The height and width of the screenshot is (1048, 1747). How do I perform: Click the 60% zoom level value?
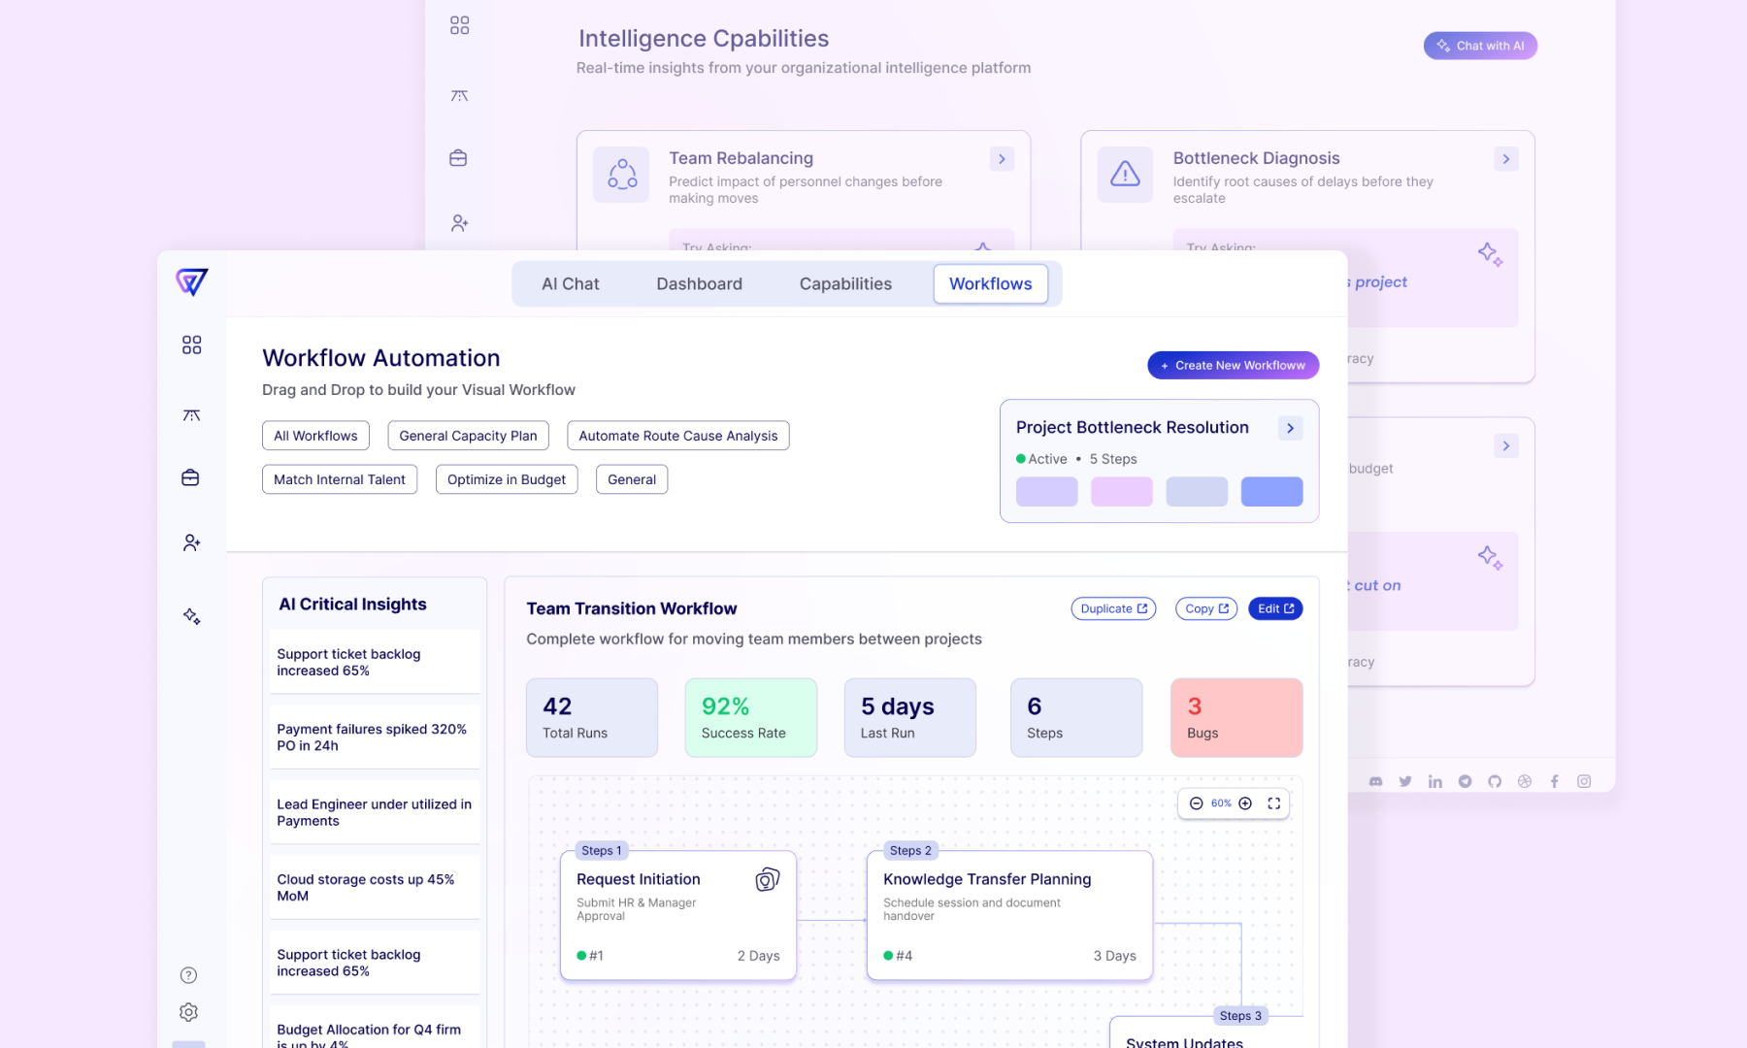[x=1221, y=803]
